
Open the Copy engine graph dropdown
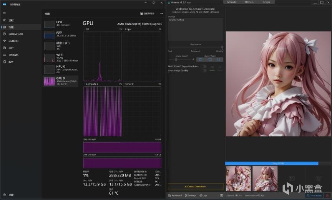coord(127,29)
